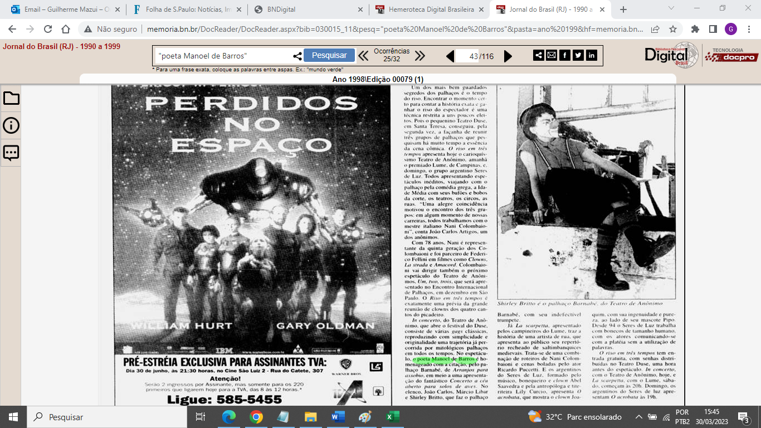Open File Explorer from the taskbar
Screen dimensions: 761x428
[311, 417]
